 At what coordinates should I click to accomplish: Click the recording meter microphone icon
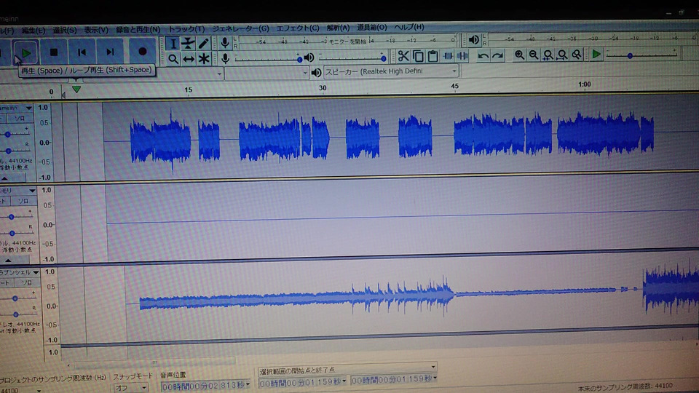225,42
